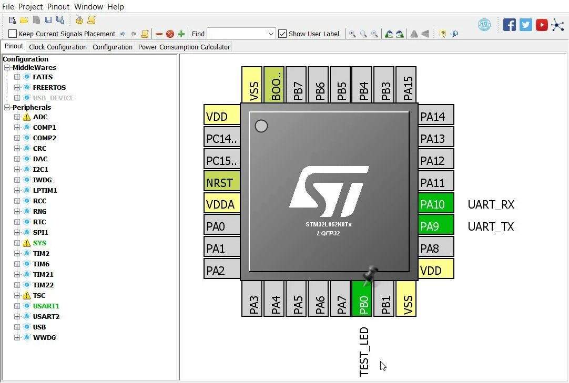Click the gray Redo arrow icon
569x383 pixels.
(134, 34)
